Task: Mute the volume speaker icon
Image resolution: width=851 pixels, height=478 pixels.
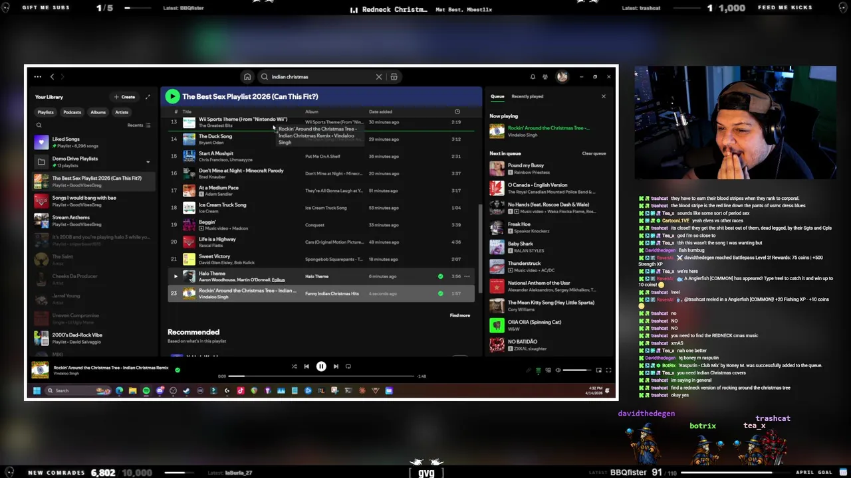Action: tap(558, 370)
